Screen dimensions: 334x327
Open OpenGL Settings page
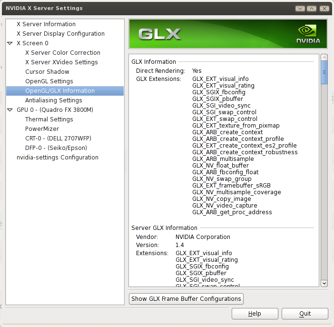pos(49,81)
